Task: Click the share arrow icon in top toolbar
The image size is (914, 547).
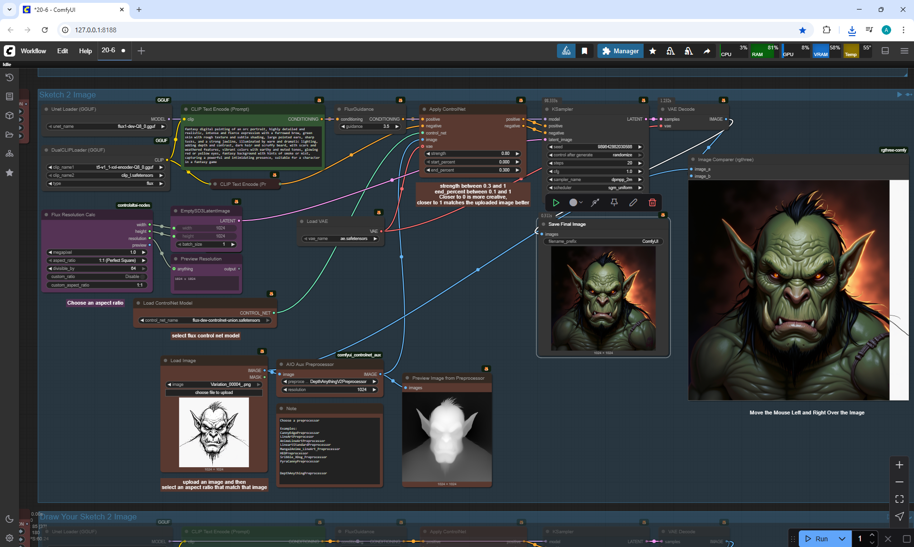Action: 707,51
